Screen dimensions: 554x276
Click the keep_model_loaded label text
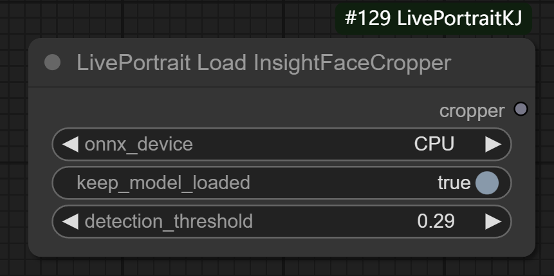point(163,183)
